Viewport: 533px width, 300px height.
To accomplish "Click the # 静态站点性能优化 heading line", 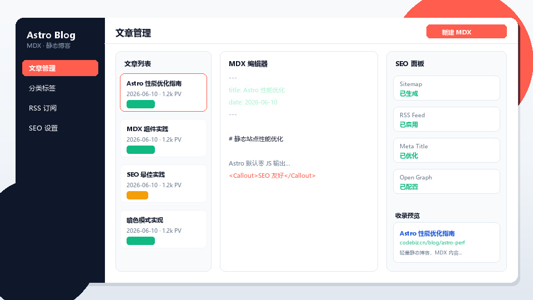I will tap(256, 139).
